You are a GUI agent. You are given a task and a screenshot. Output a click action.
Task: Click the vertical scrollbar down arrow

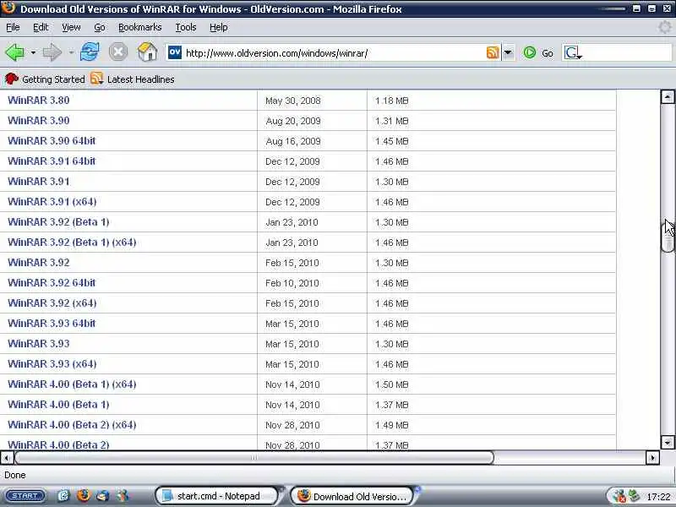pyautogui.click(x=668, y=442)
